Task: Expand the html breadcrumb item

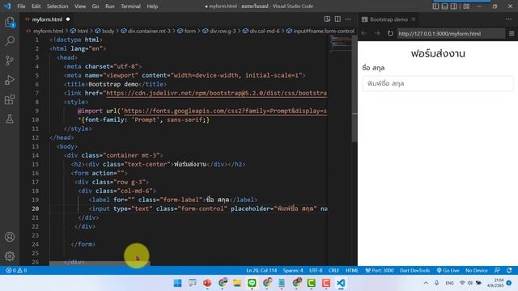Action: pos(83,31)
